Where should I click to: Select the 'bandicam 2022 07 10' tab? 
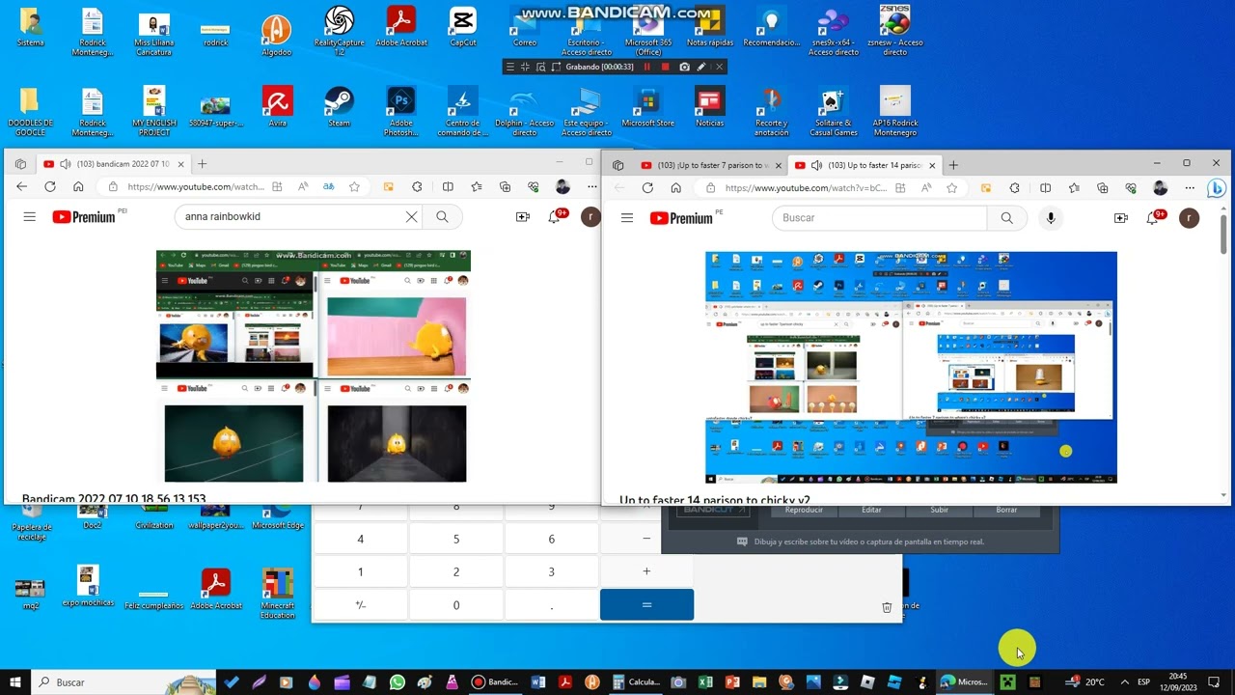click(114, 164)
